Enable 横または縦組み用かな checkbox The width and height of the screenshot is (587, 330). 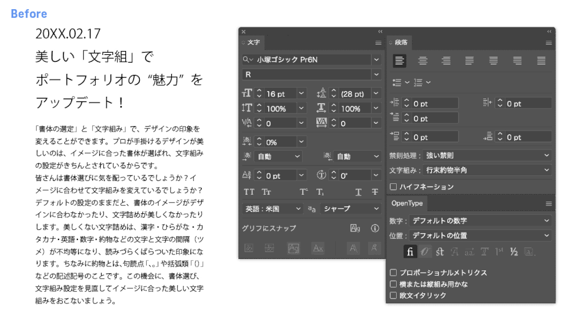393,284
